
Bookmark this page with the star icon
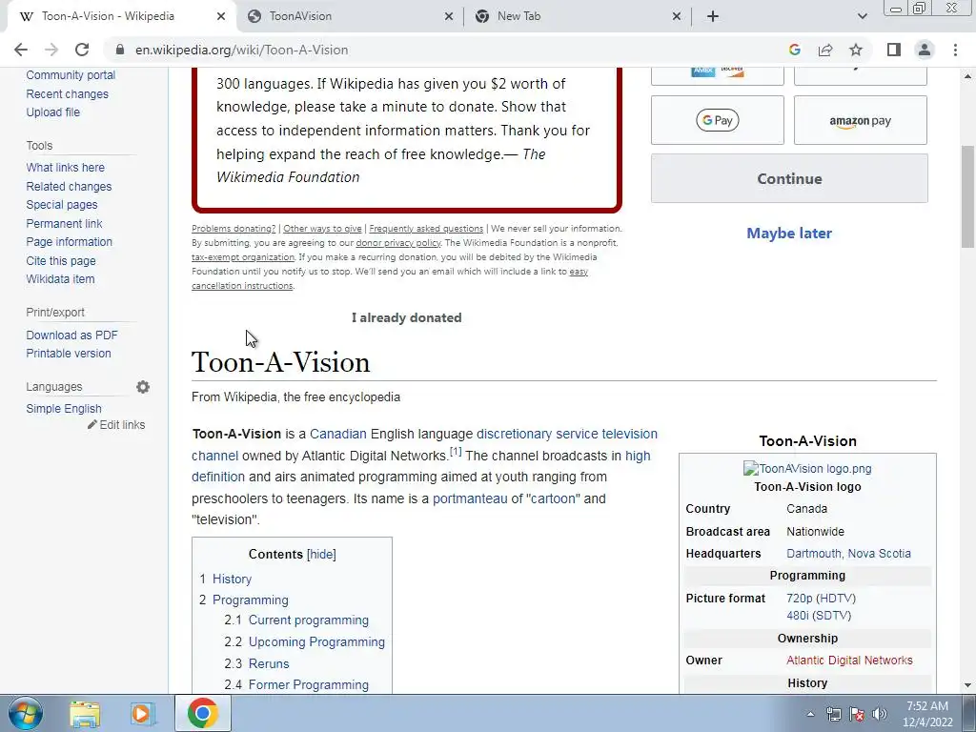pyautogui.click(x=856, y=50)
